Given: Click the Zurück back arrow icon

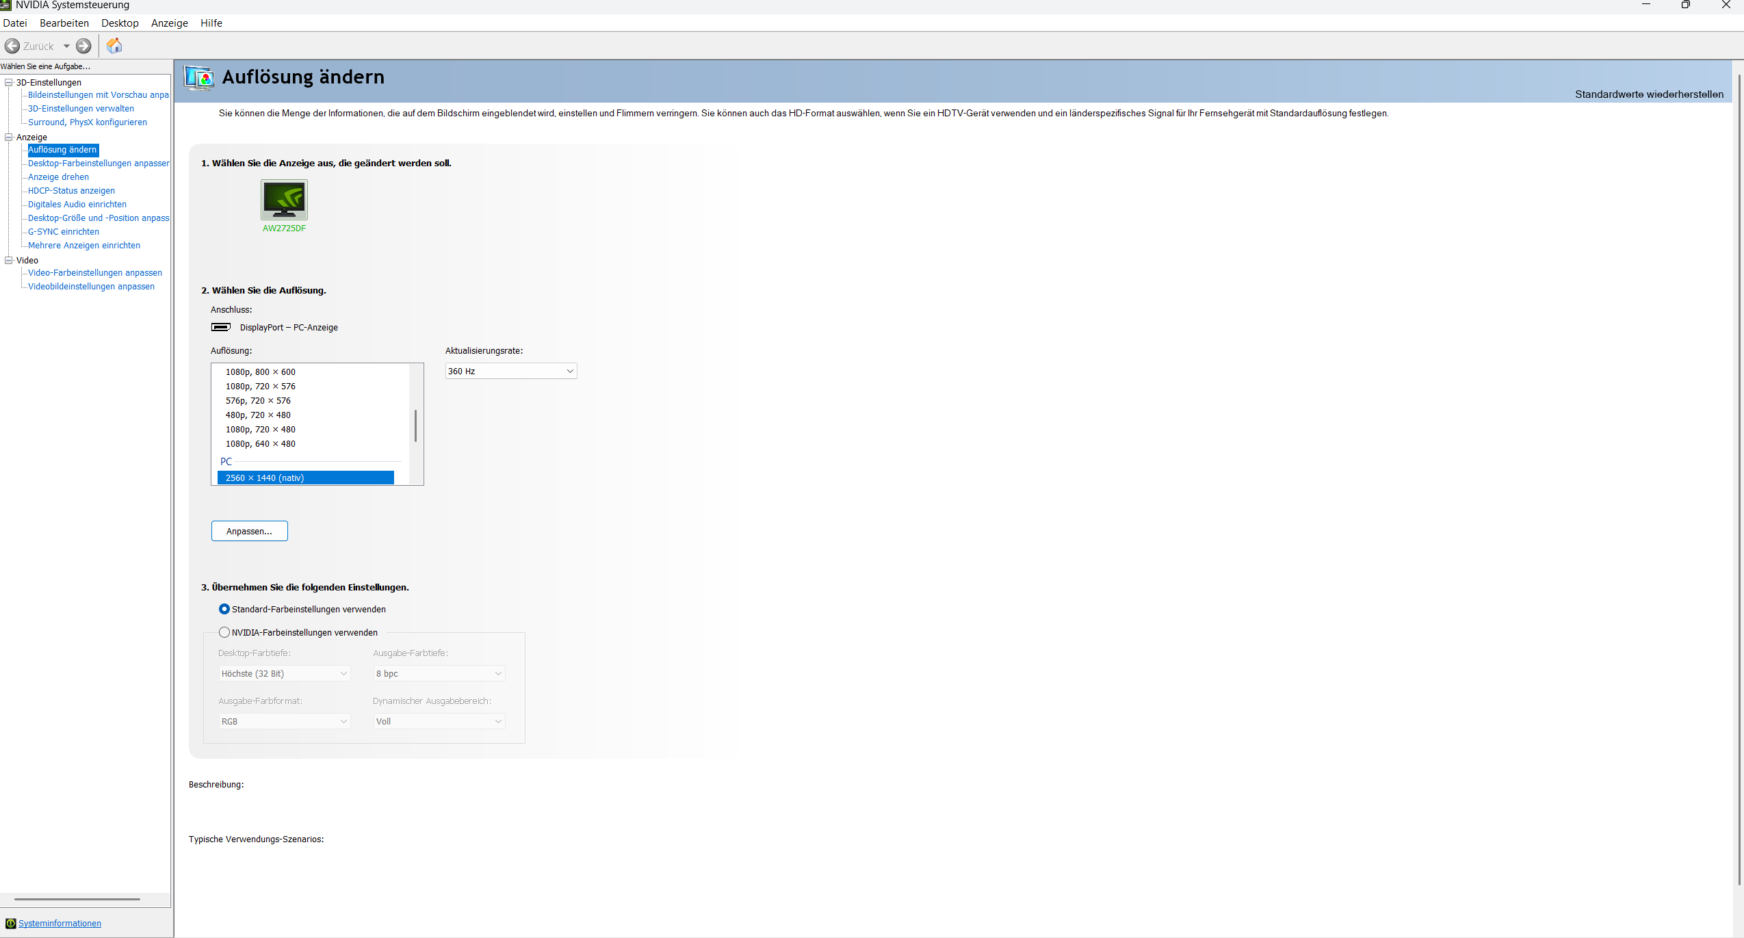Looking at the screenshot, I should [x=12, y=46].
